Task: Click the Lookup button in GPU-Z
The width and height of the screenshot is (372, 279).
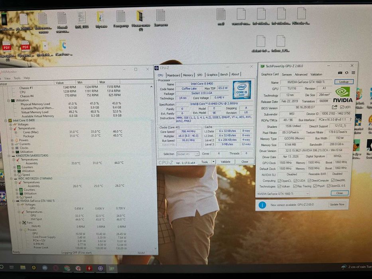Action: (x=344, y=82)
